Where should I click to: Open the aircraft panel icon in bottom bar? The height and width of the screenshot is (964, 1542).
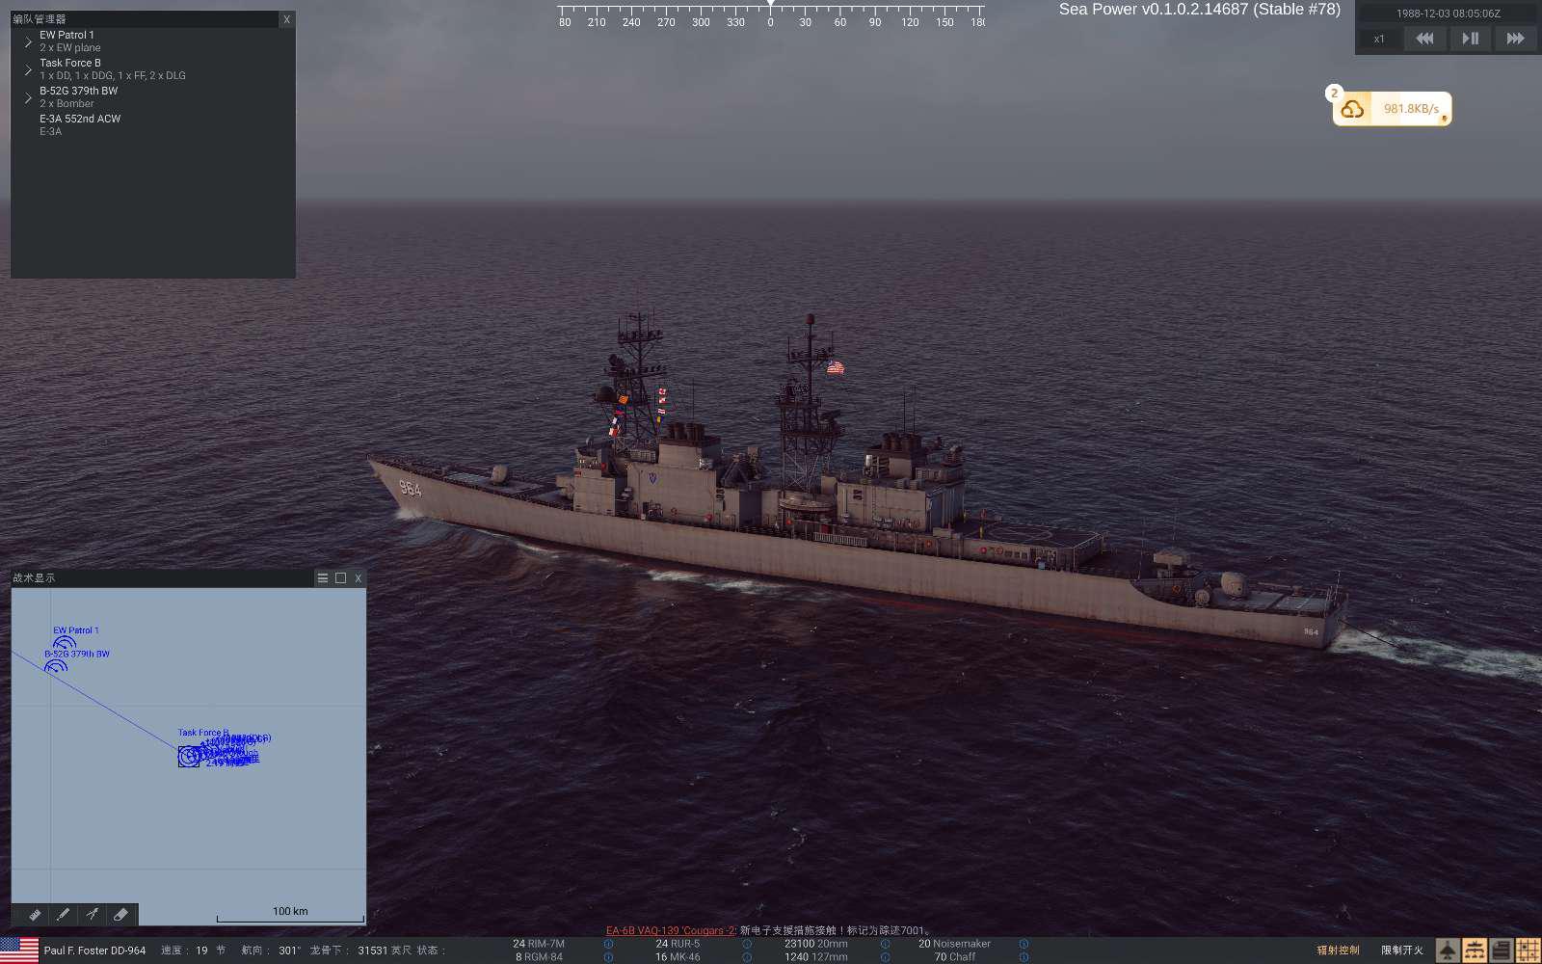tap(1448, 951)
